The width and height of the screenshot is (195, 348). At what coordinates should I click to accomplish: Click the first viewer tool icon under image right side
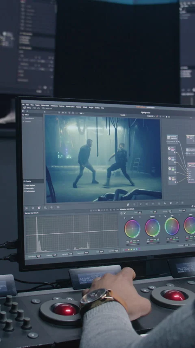click(x=128, y=204)
